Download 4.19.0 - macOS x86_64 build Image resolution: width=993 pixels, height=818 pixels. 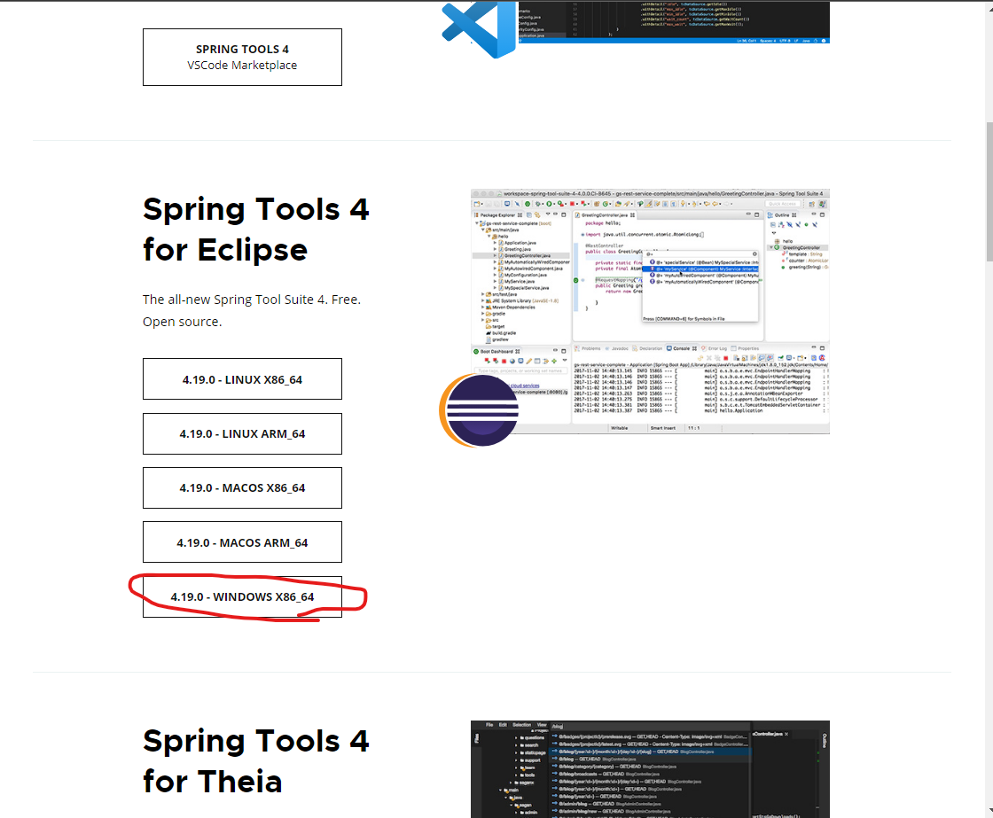pos(242,488)
